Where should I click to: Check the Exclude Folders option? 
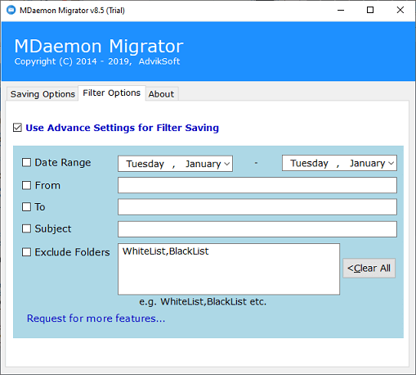tap(26, 252)
